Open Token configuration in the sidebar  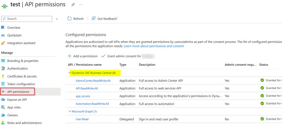tap(20, 84)
